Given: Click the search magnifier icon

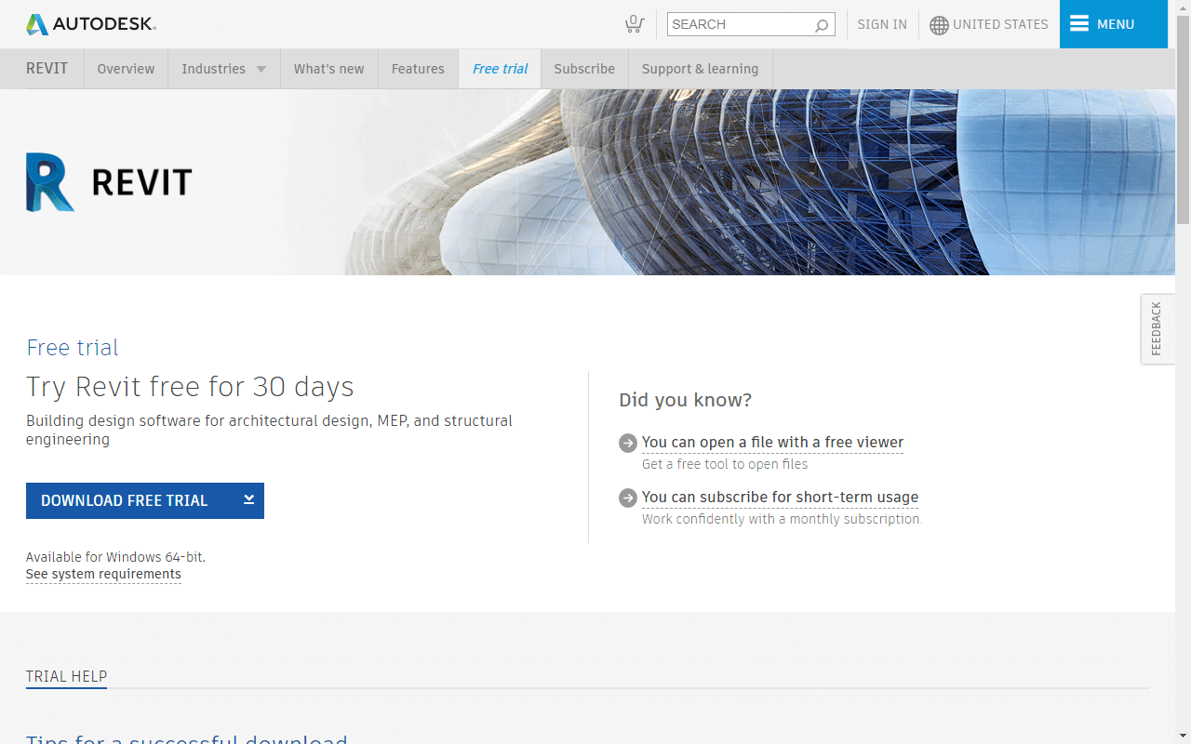Looking at the screenshot, I should click(822, 25).
